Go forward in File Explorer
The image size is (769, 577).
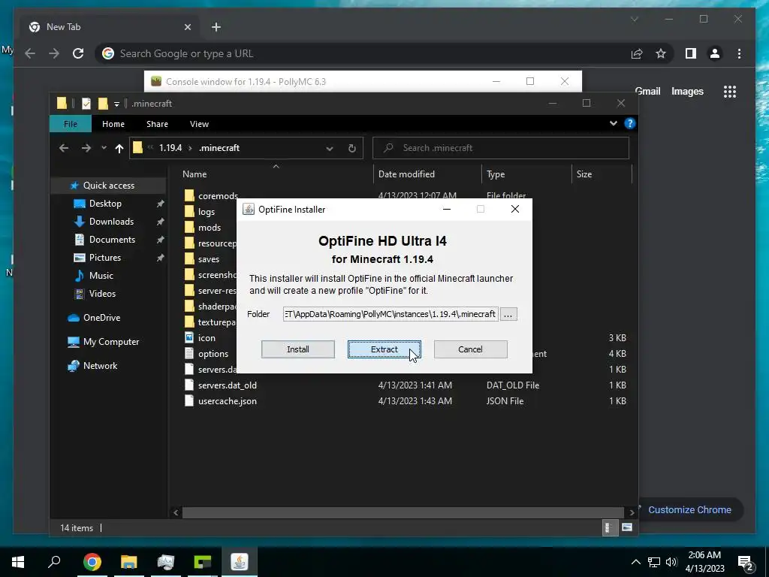coord(86,148)
